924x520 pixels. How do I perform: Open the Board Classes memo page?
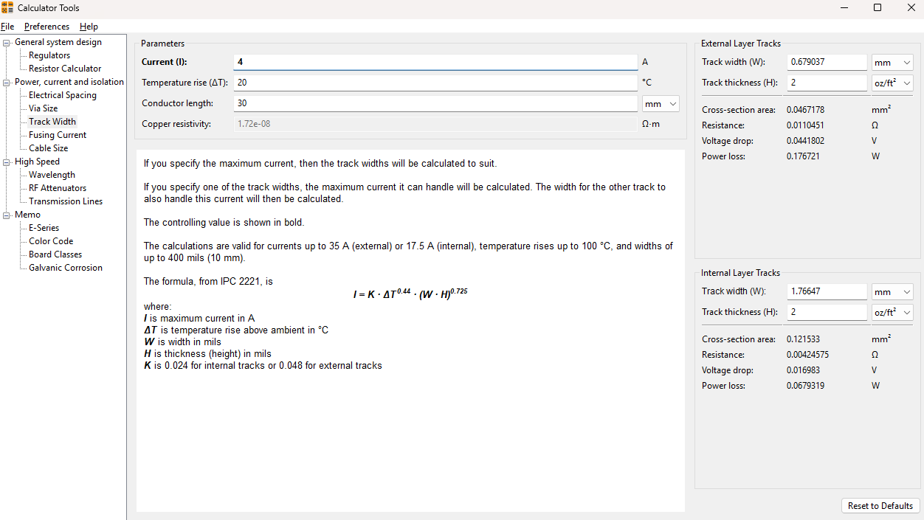tap(55, 254)
